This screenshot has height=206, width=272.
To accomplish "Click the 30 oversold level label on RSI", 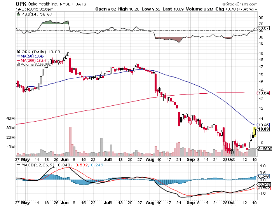I will click(261, 37).
